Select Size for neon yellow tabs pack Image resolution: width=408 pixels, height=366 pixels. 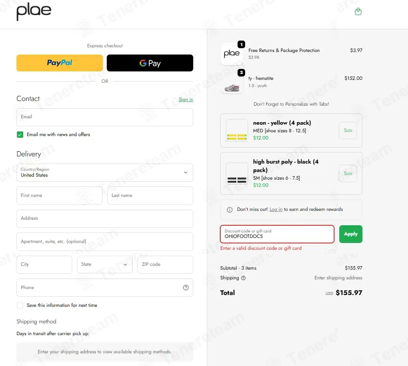348,130
